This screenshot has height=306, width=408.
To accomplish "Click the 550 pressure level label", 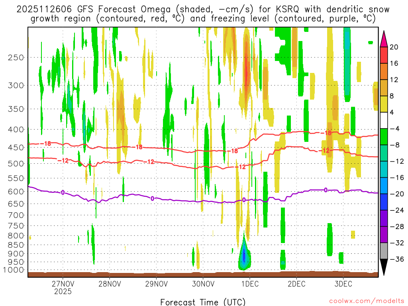I will [16, 178].
